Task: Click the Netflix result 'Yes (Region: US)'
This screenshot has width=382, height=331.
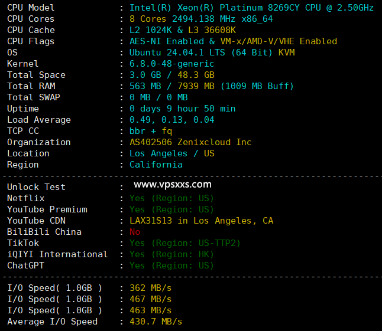Action: [x=171, y=198]
